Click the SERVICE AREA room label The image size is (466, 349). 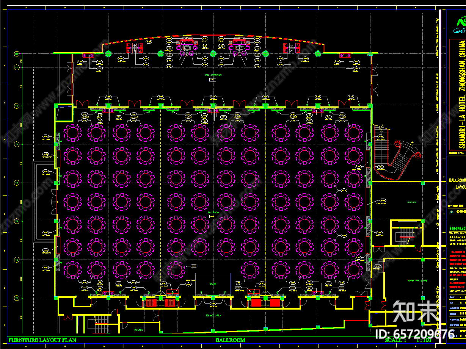pos(213,315)
